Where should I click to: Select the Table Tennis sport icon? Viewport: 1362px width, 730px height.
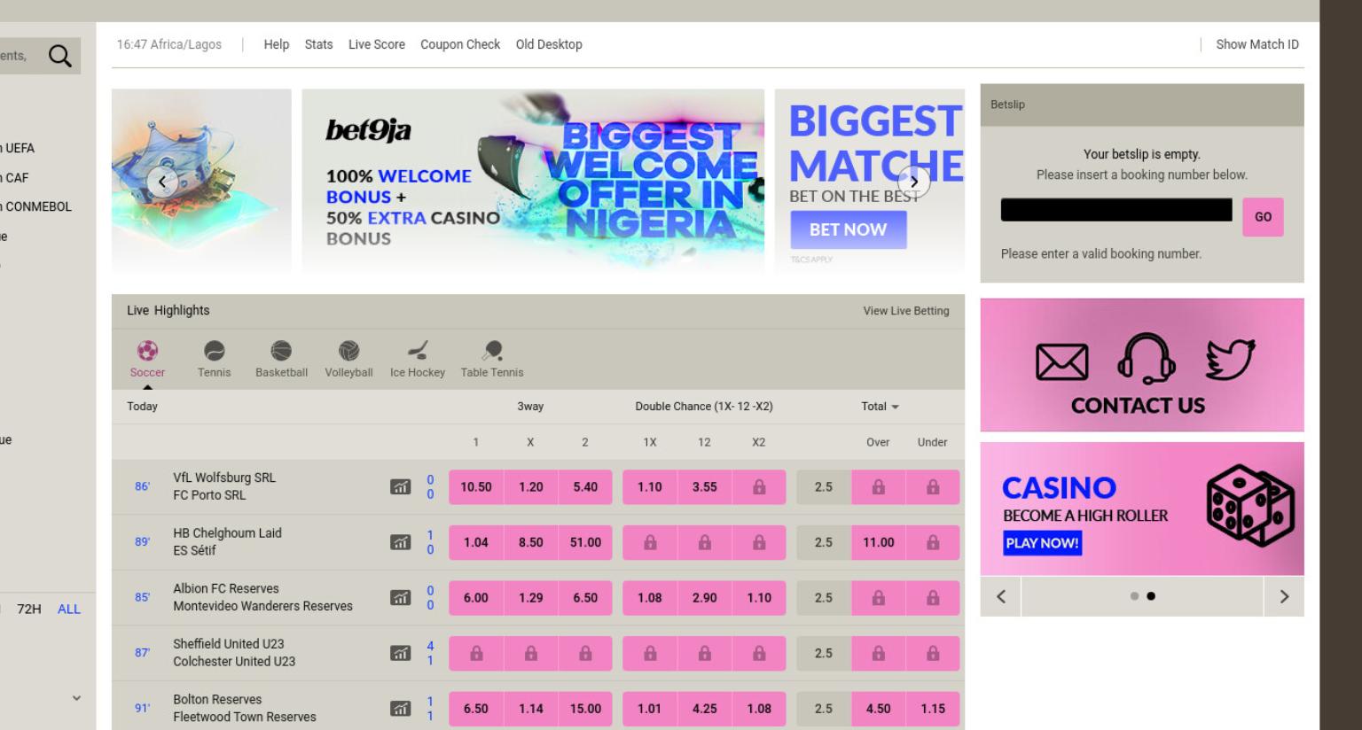492,351
